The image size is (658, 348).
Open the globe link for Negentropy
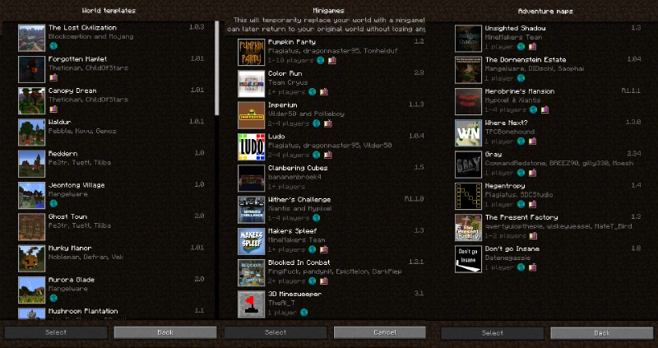(521, 204)
